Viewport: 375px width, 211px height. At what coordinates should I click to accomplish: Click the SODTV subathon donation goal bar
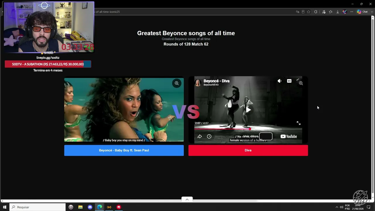[48, 64]
